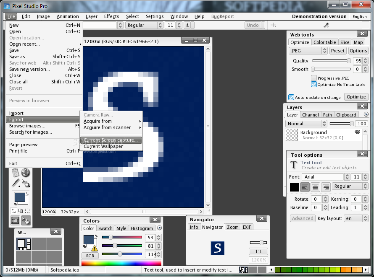Click the workspace layout icon in status bar
The width and height of the screenshot is (374, 277).
[x=243, y=269]
